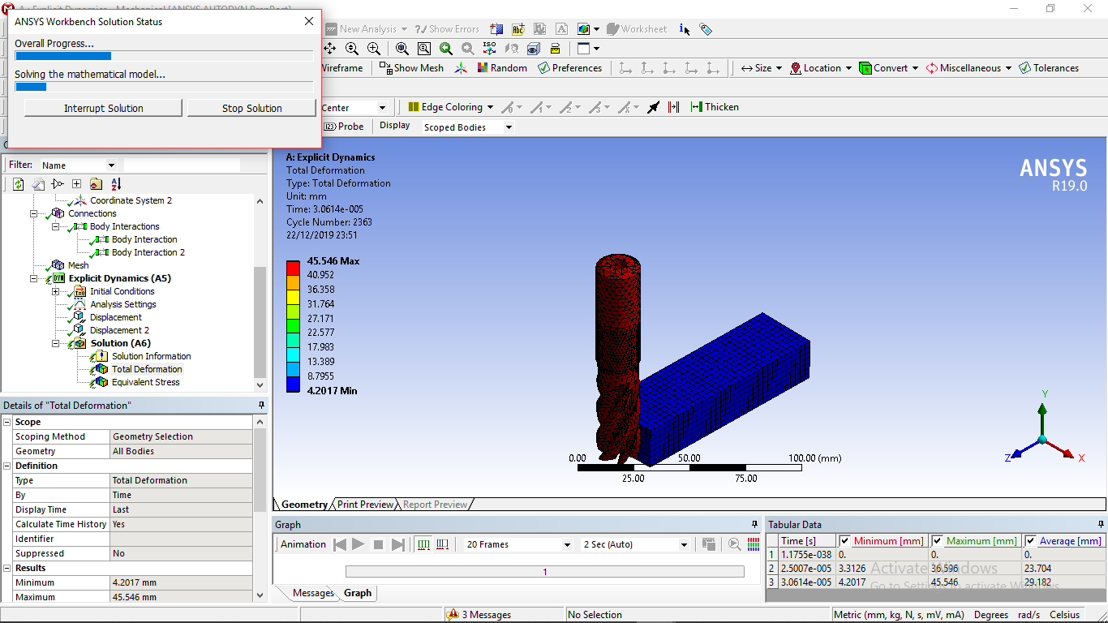Click the tag label icon after Worksheet
This screenshot has width=1108, height=623.
click(706, 29)
